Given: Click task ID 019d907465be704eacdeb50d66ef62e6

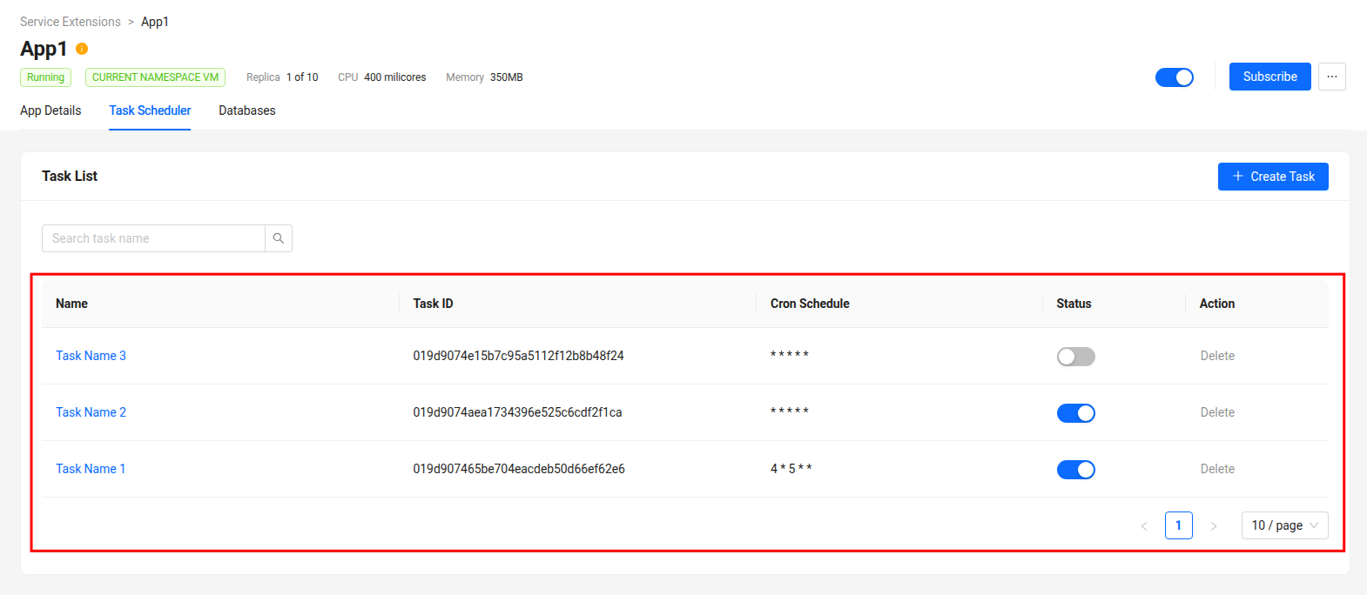Looking at the screenshot, I should (519, 469).
